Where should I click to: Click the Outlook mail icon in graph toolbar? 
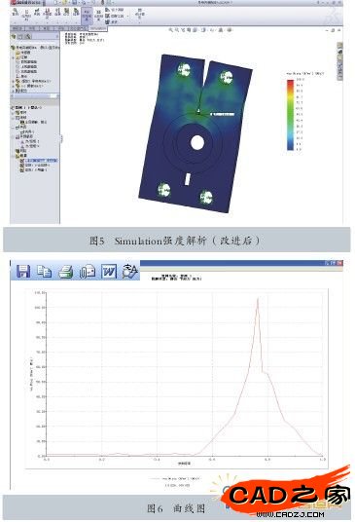pos(88,272)
